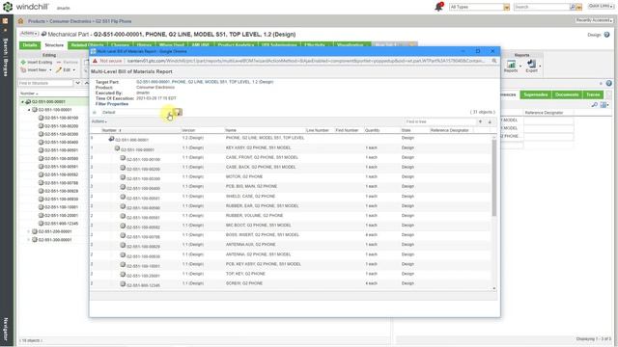Open the Consumer Electronics breadcrumb link

[x=70, y=21]
